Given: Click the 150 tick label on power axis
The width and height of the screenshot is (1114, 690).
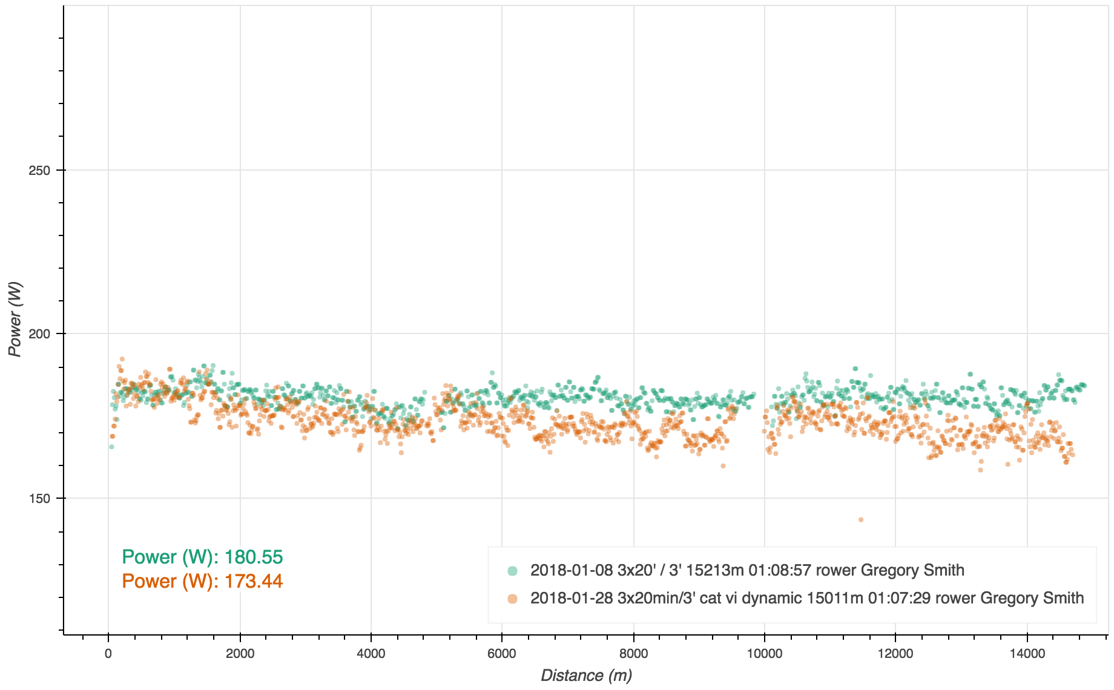Looking at the screenshot, I should tap(39, 498).
